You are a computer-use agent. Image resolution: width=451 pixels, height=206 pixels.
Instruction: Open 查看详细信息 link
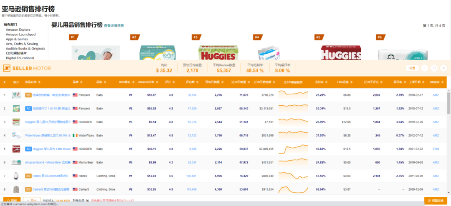[x=114, y=25]
